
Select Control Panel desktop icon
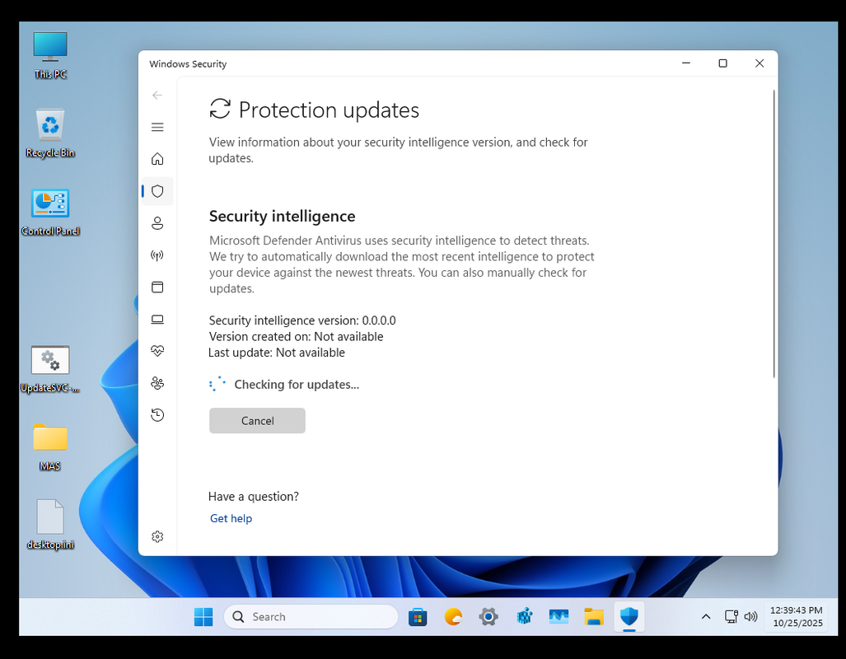tap(50, 212)
